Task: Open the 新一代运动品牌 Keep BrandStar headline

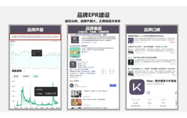Action: tap(152, 69)
